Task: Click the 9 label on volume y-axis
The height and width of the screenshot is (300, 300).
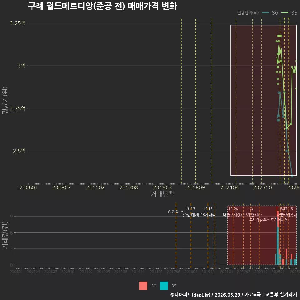Action: [x=12, y=217]
